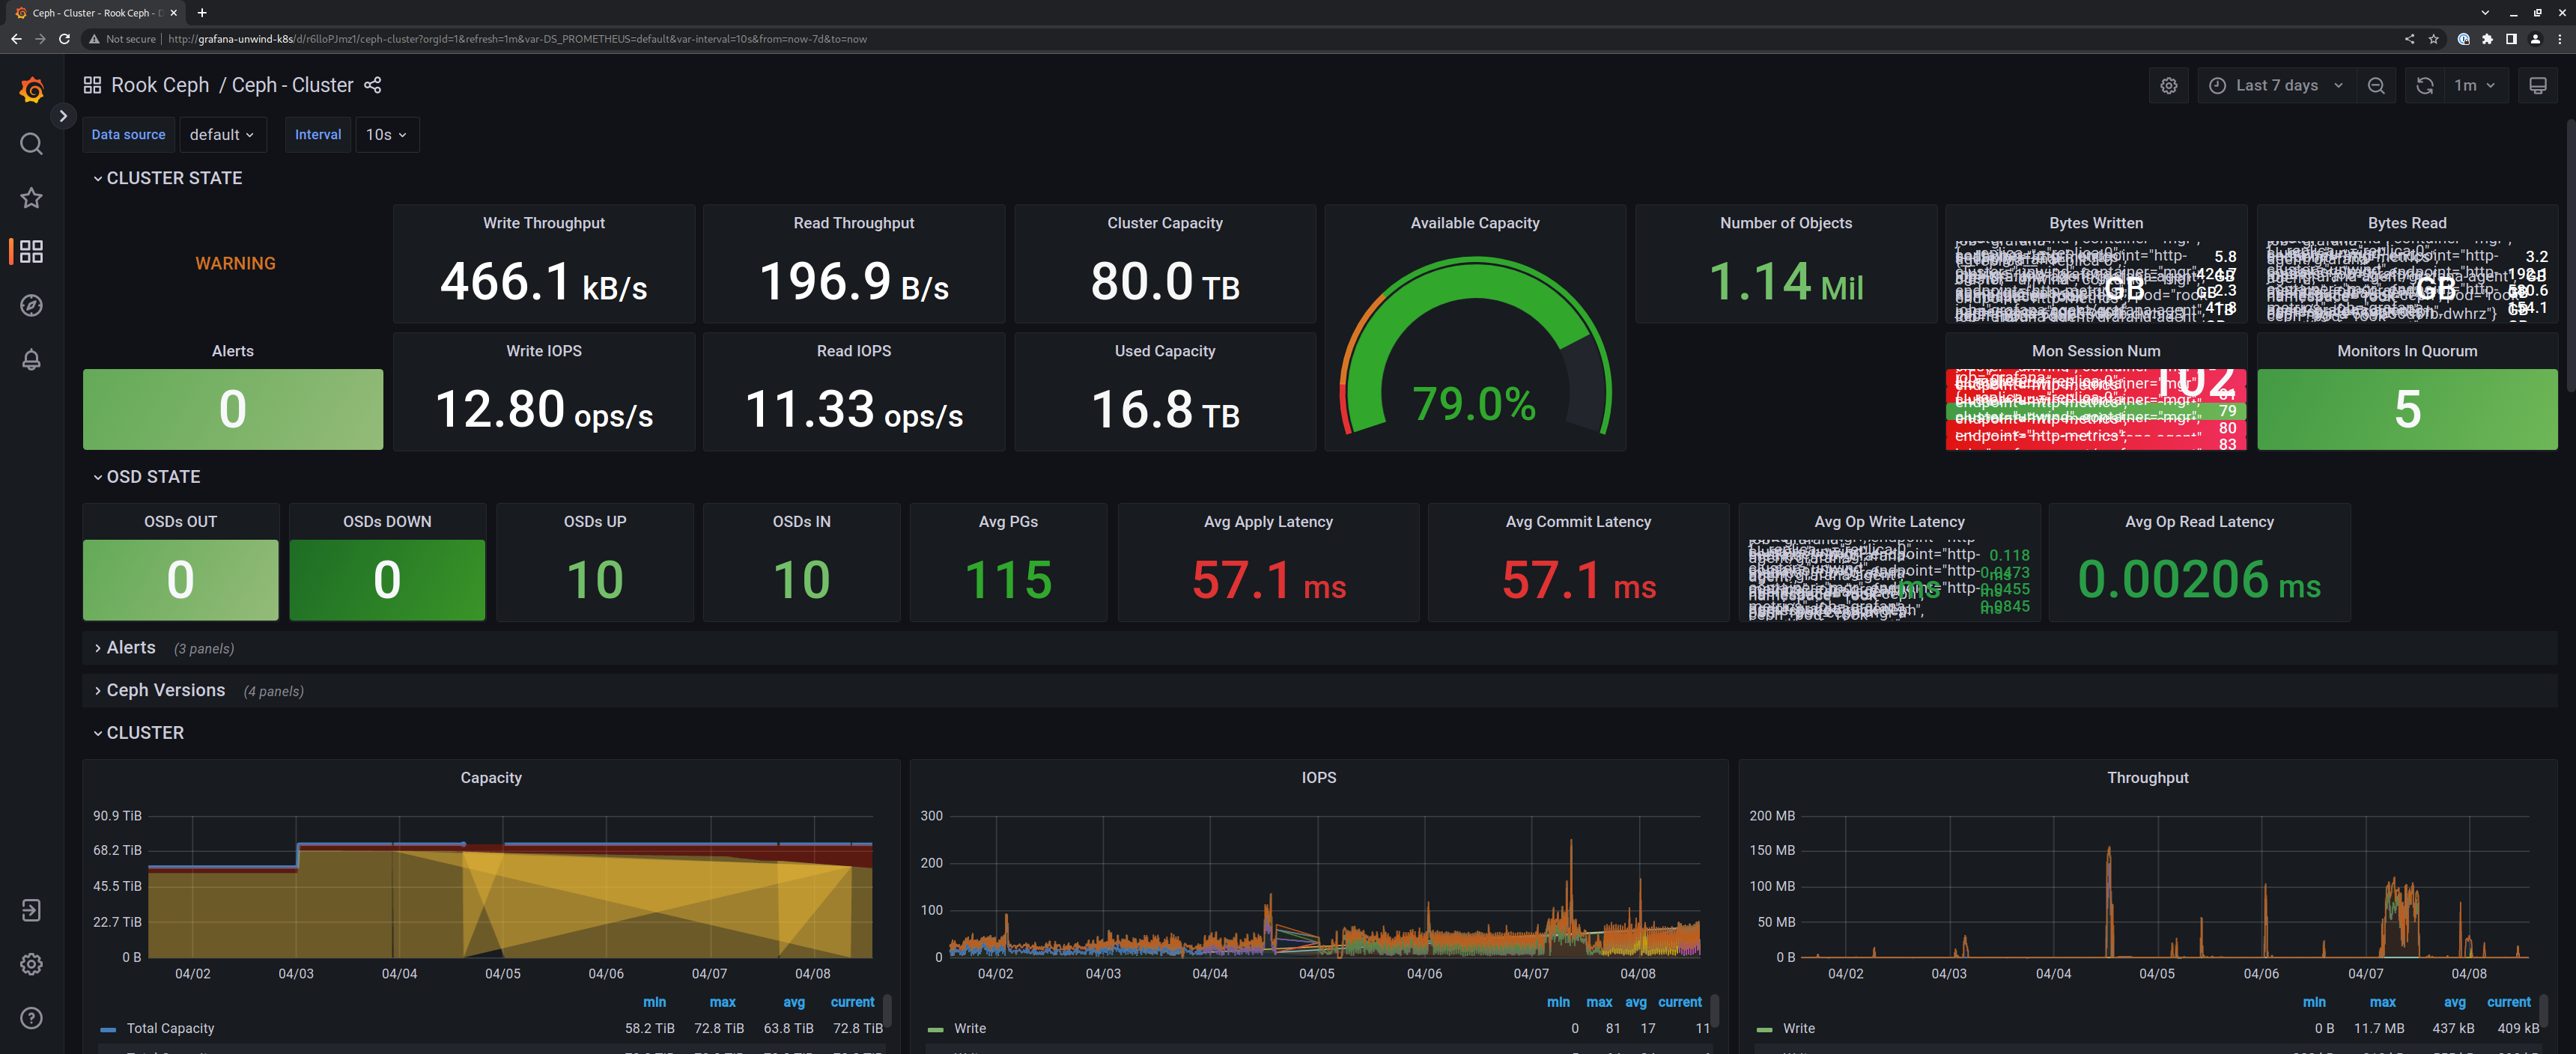Screen dimensions: 2576x1054
Task: Open the default data source dropdown
Action: 222,134
